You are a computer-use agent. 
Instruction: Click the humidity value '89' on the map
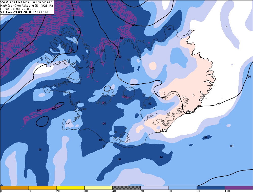point(232,146)
